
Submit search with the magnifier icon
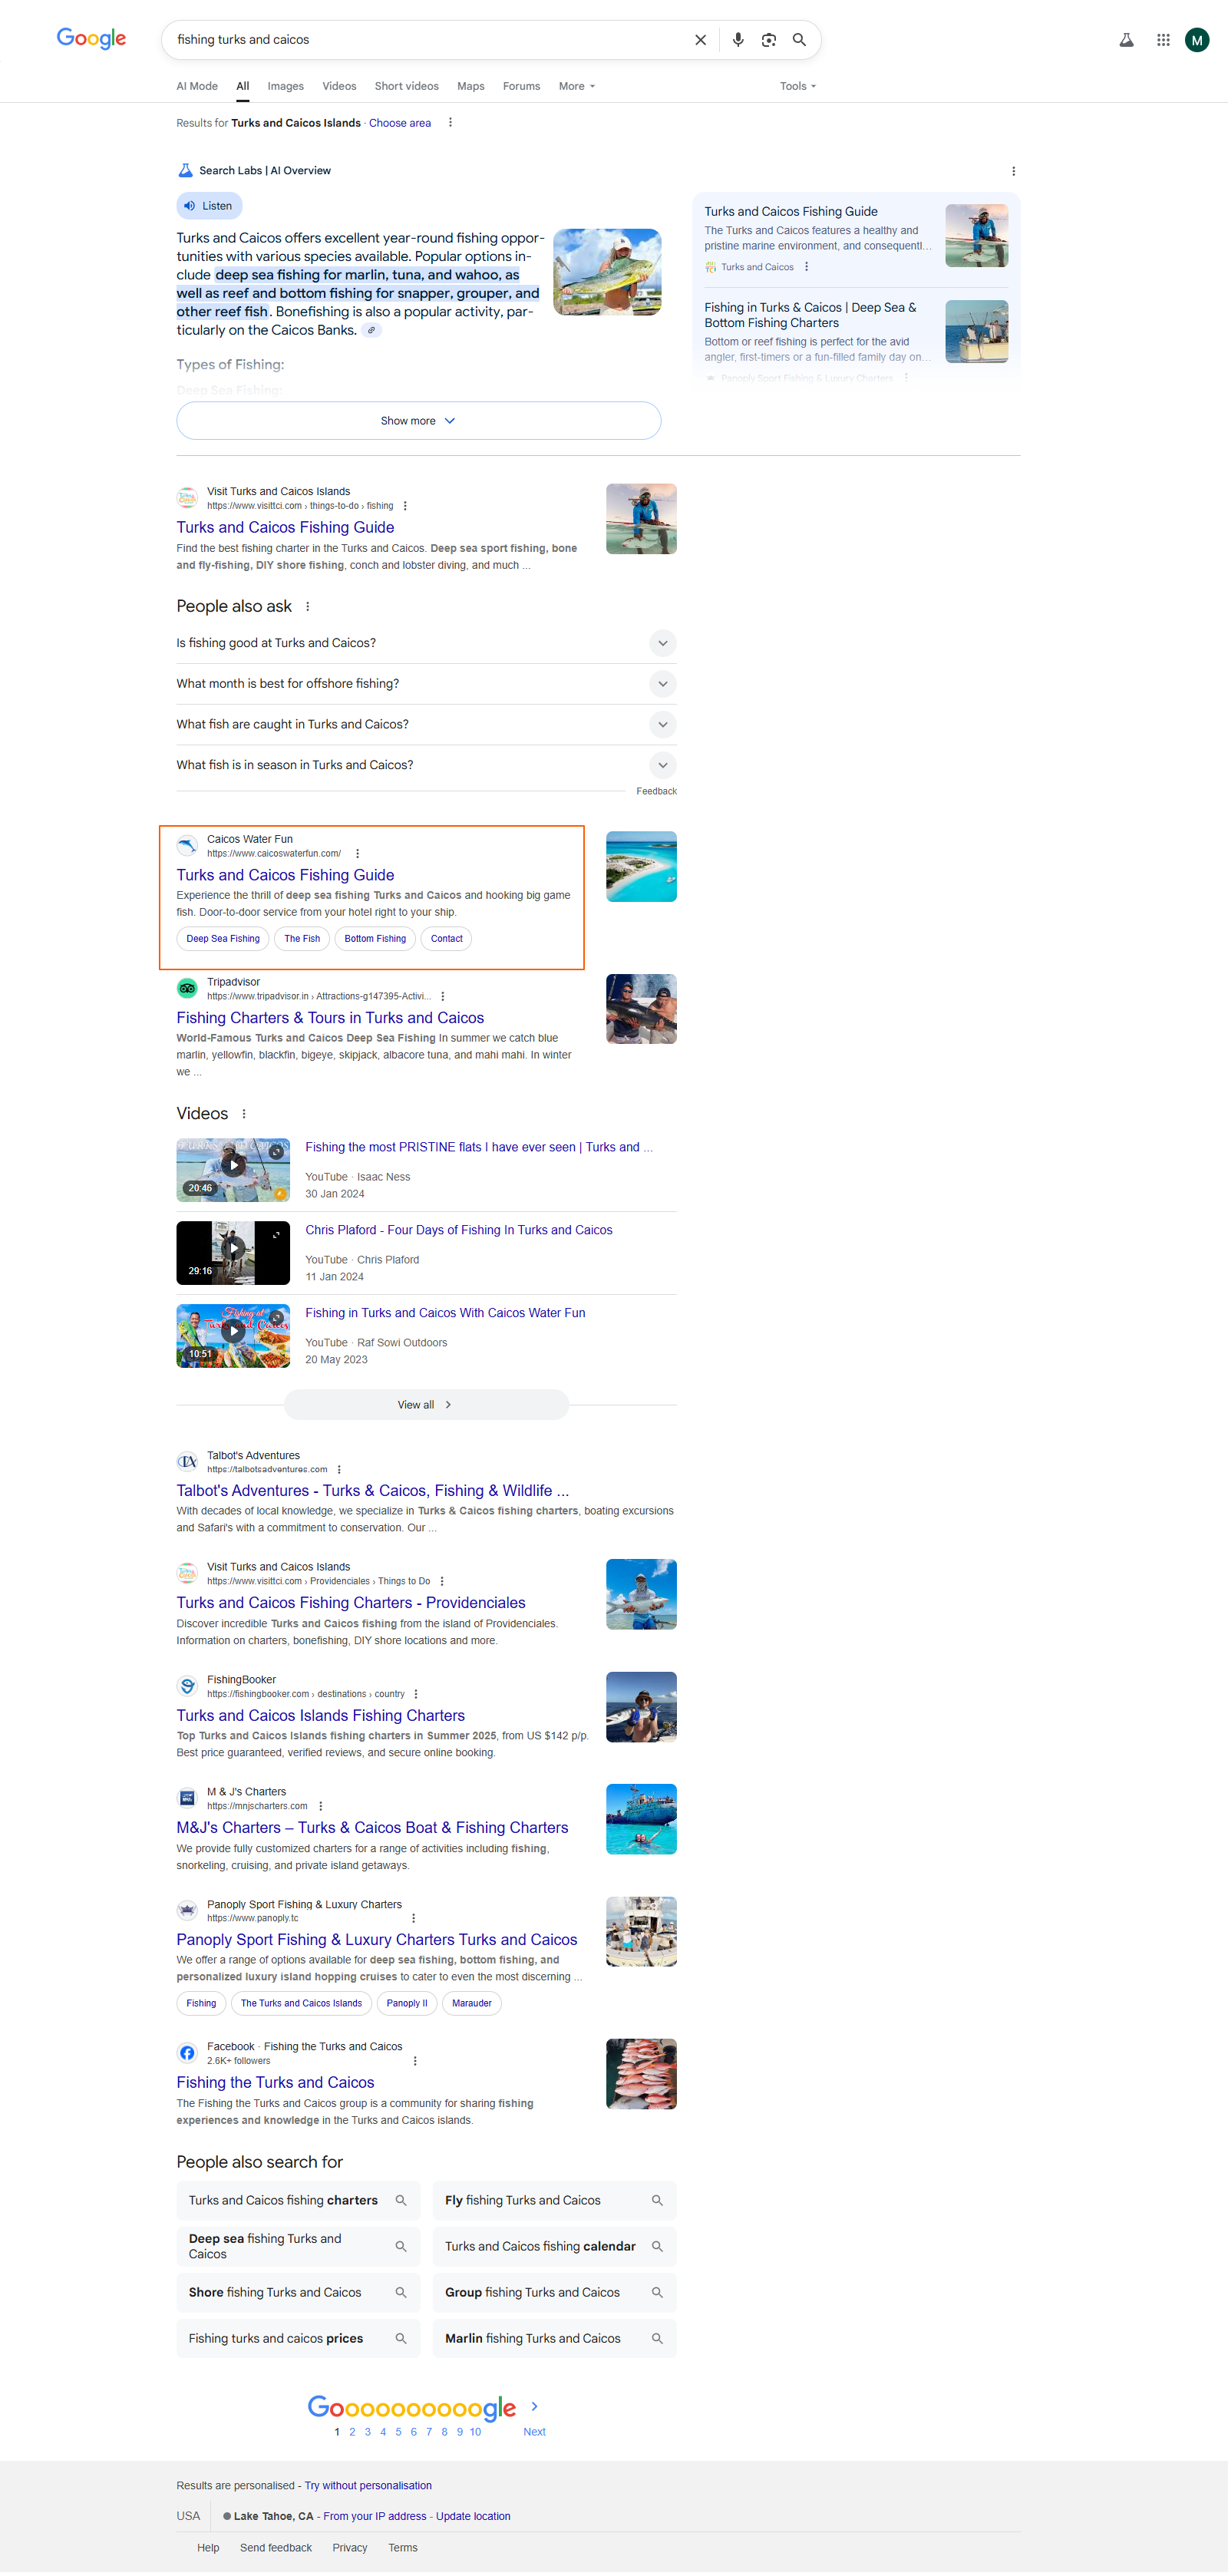click(799, 40)
